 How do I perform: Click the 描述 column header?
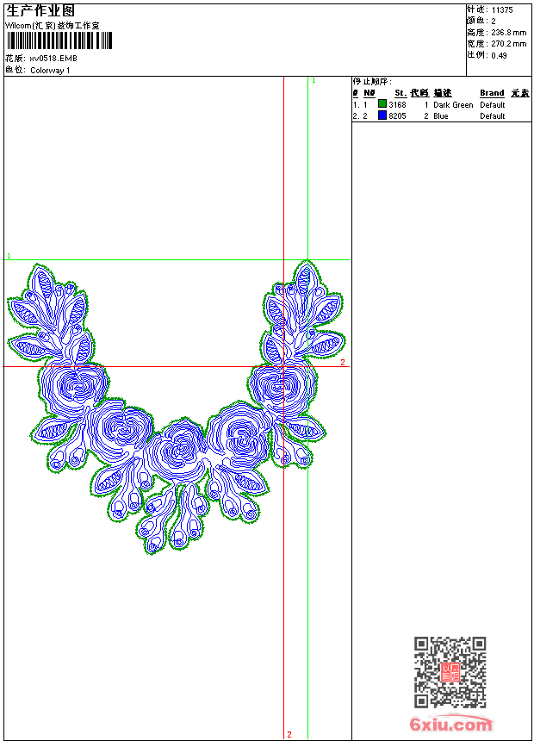point(443,93)
